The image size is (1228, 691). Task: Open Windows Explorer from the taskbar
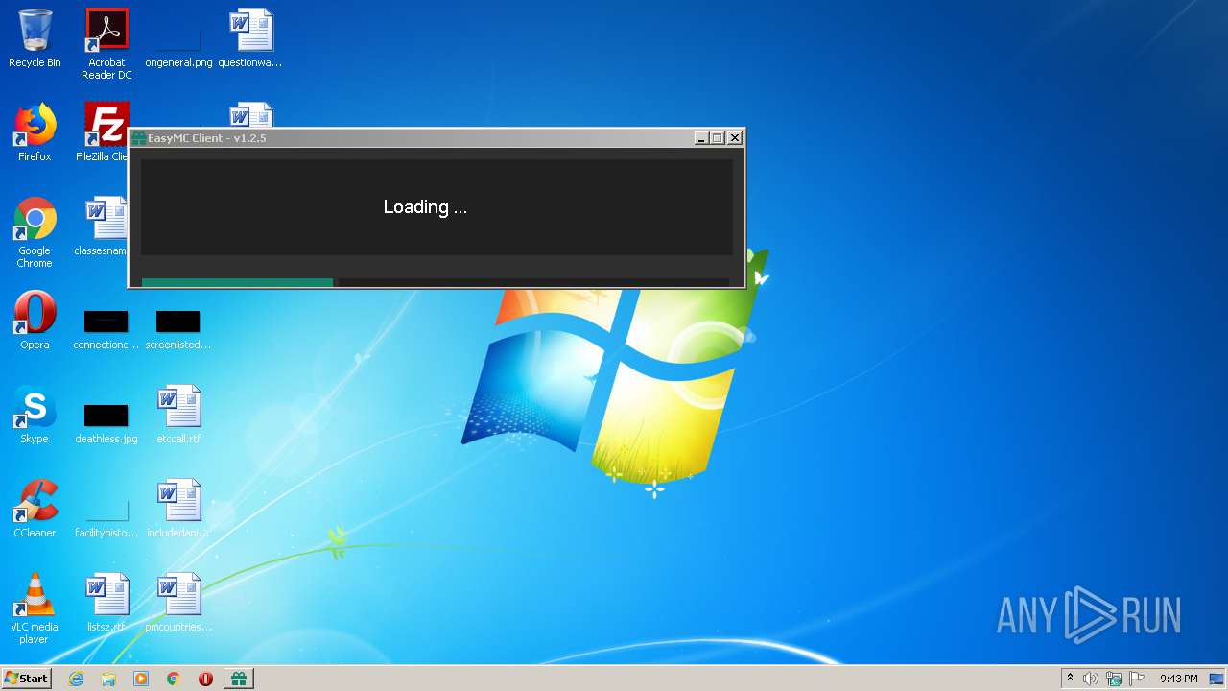point(108,679)
